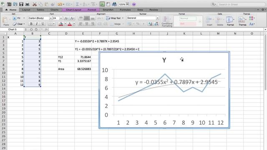Click the Filter funnel icon
Image resolution: width=267 pixels, height=150 pixels.
[93, 4]
